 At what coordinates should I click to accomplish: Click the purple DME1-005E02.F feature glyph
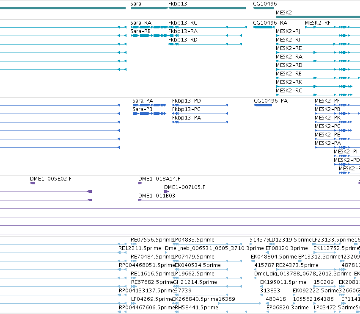(33, 183)
